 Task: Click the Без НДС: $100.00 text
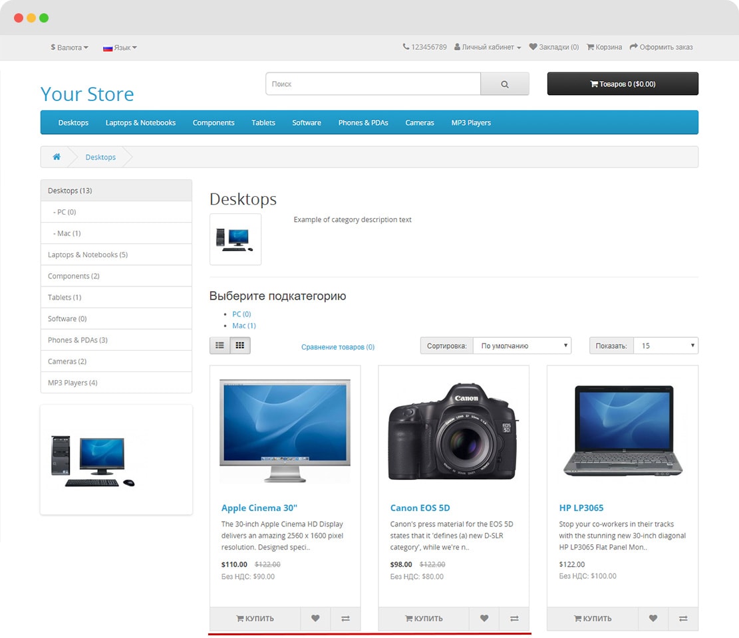(588, 576)
